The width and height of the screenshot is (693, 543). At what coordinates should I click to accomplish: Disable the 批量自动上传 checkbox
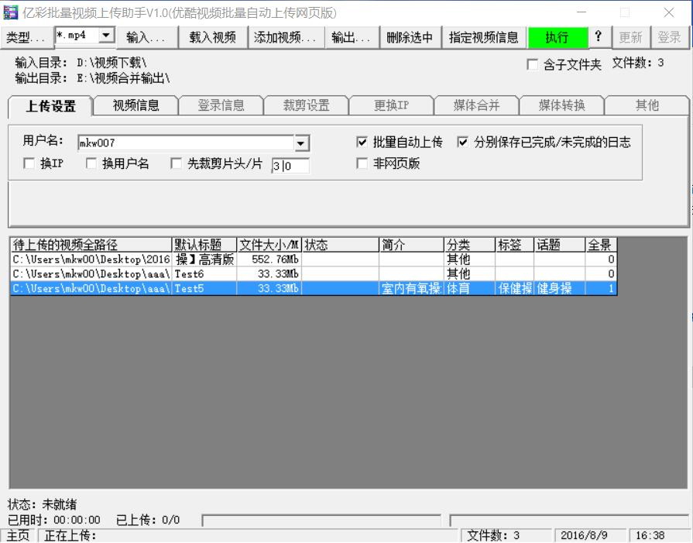click(361, 143)
